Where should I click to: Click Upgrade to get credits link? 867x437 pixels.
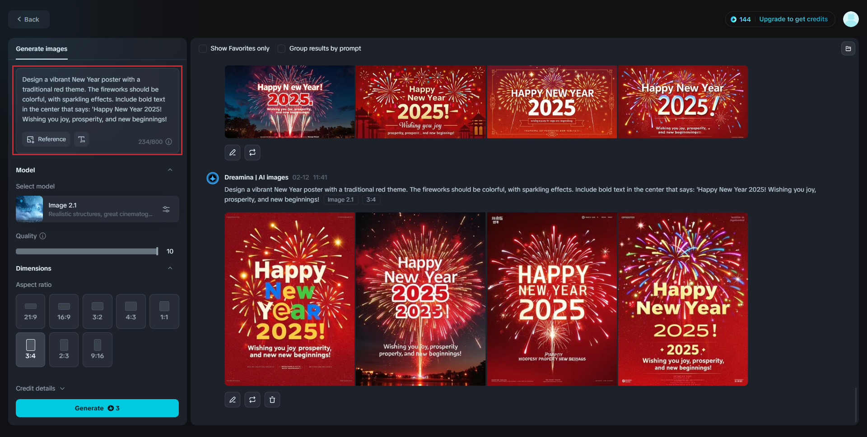(x=793, y=19)
